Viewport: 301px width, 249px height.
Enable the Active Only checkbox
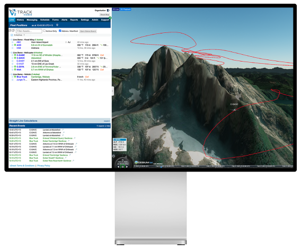click(45, 31)
